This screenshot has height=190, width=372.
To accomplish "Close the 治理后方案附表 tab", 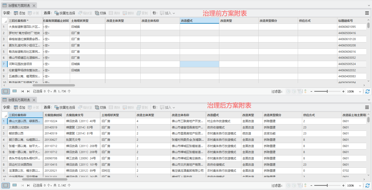I will coord(34,100).
